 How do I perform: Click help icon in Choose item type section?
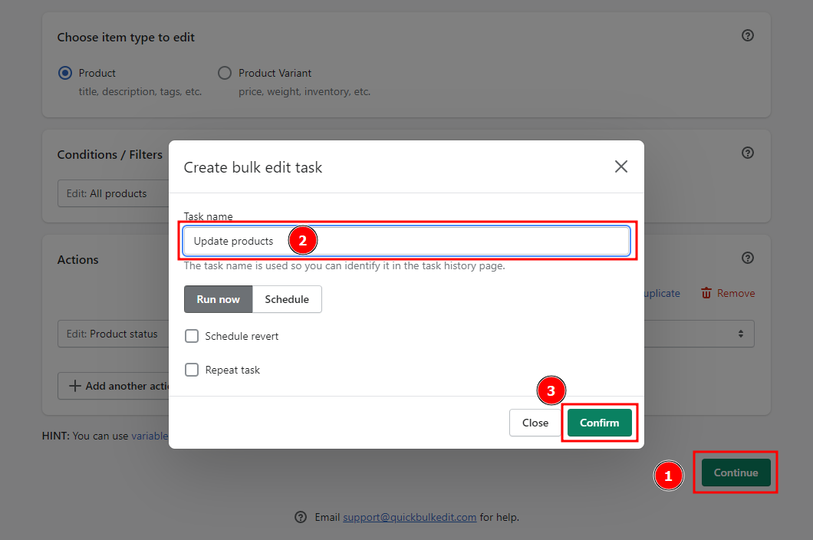(x=748, y=36)
